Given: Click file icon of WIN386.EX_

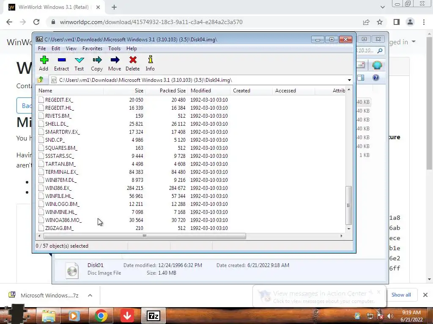Looking at the screenshot, I should (41, 188).
